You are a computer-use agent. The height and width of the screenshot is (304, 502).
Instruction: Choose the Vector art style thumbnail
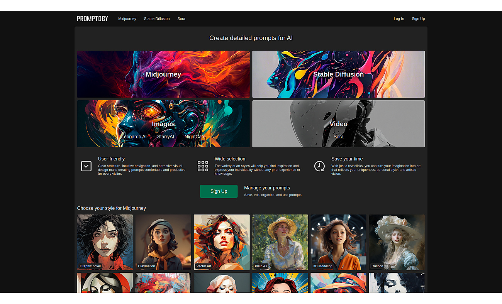222,242
